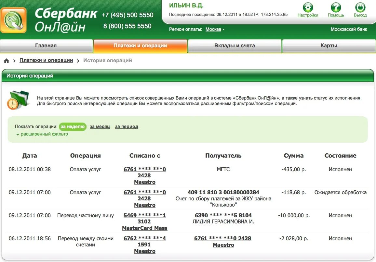Click the help question mark icon

coord(336,7)
